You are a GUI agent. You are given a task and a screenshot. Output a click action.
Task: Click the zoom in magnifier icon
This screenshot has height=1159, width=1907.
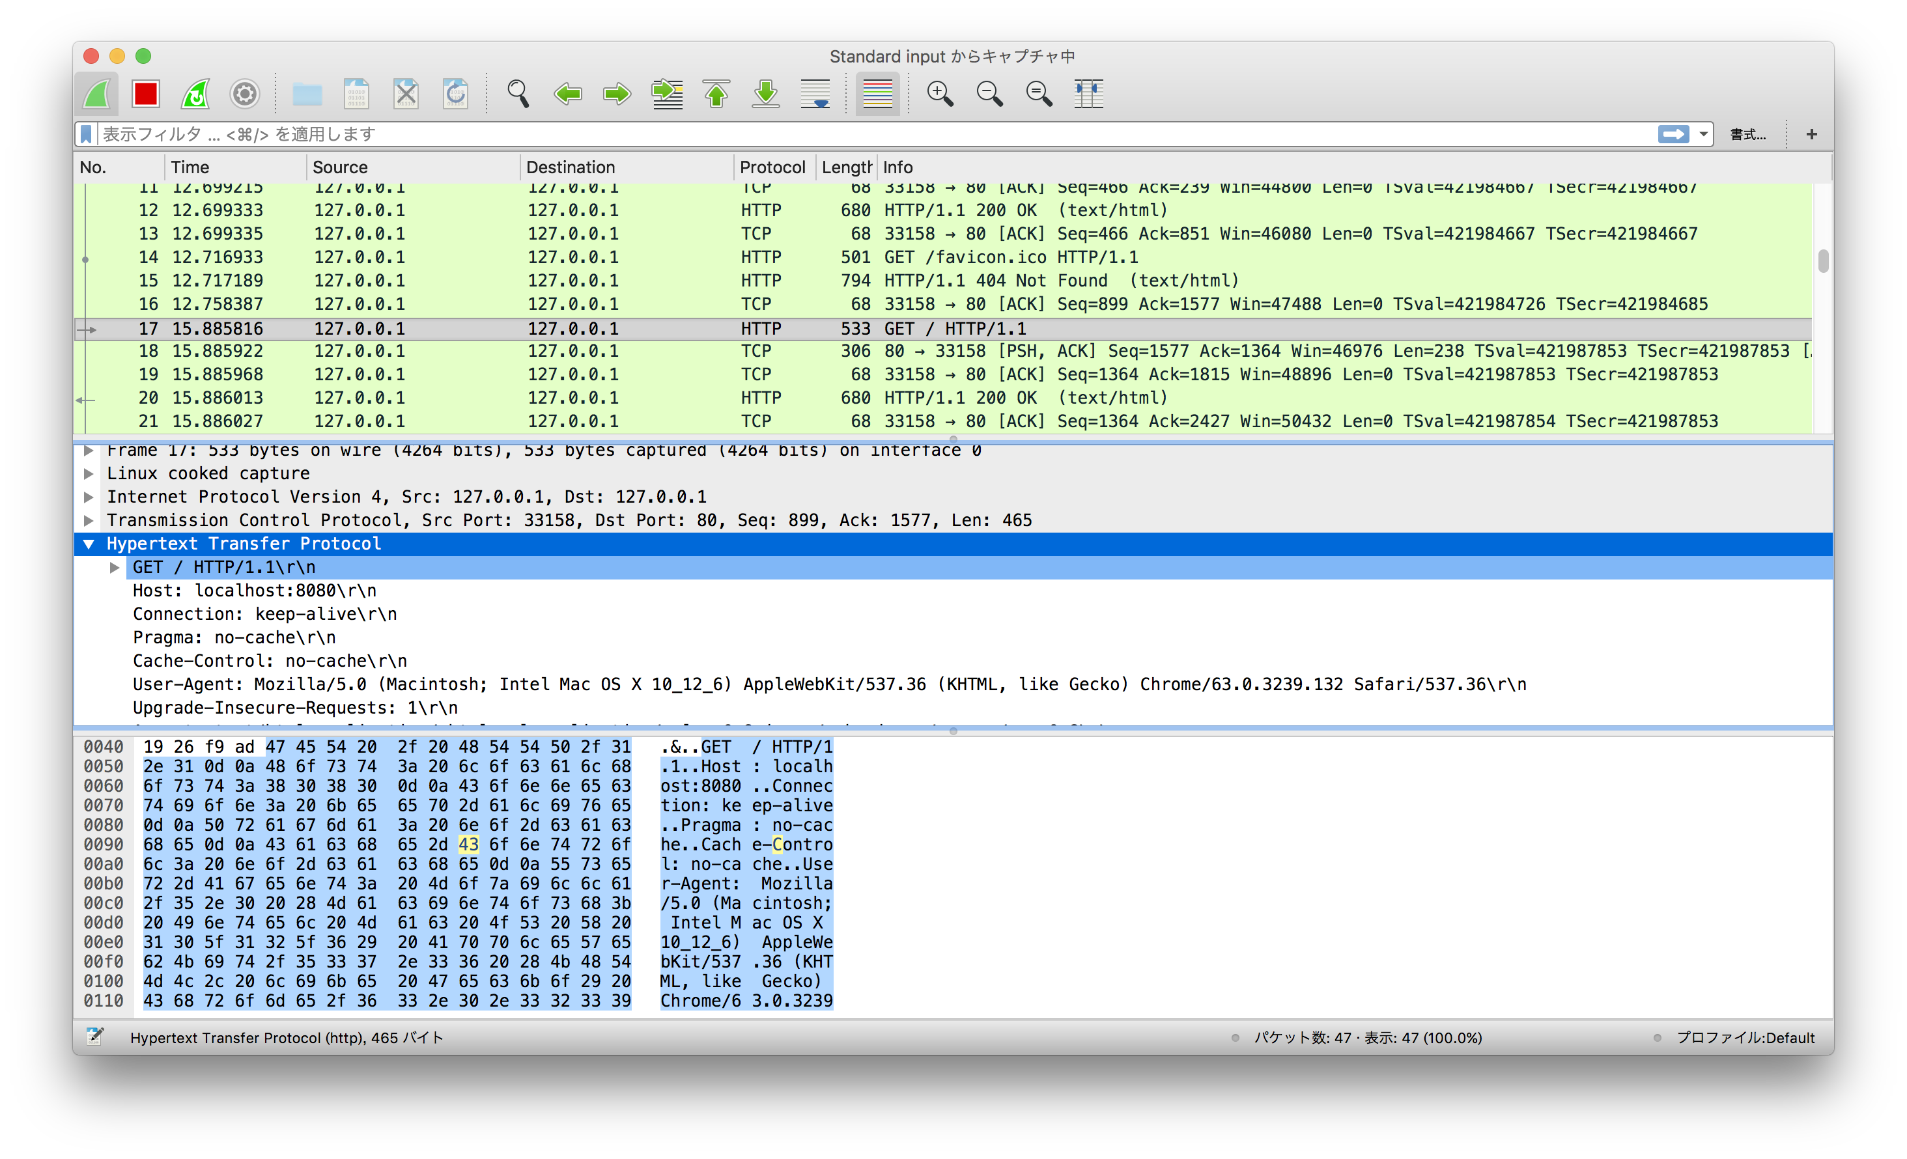[x=940, y=94]
